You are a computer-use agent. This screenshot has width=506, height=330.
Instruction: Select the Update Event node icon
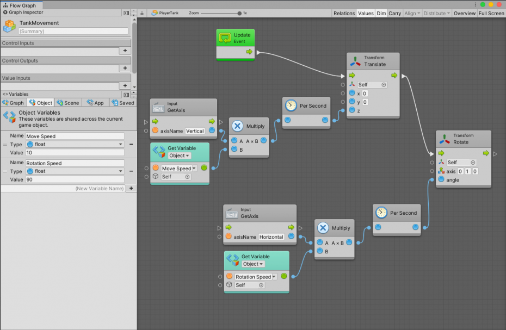click(x=224, y=38)
